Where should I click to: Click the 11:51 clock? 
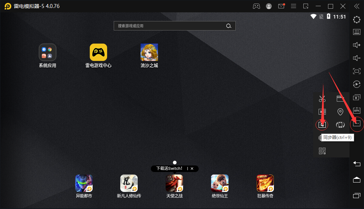(x=339, y=17)
